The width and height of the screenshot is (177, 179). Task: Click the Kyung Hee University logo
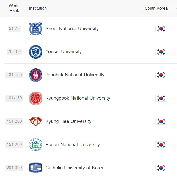pyautogui.click(x=36, y=121)
